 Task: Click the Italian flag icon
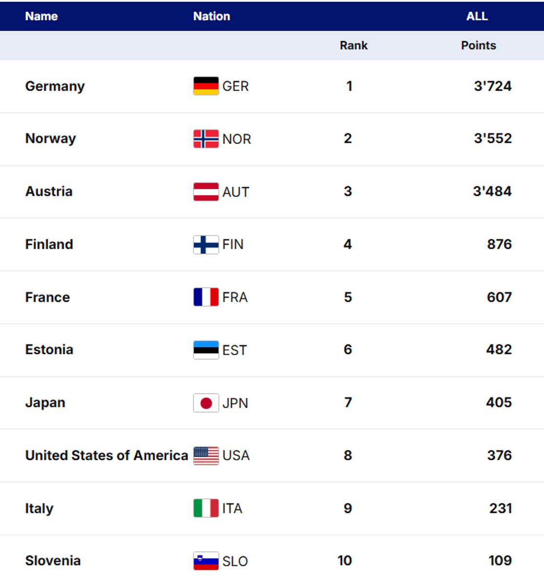point(206,508)
